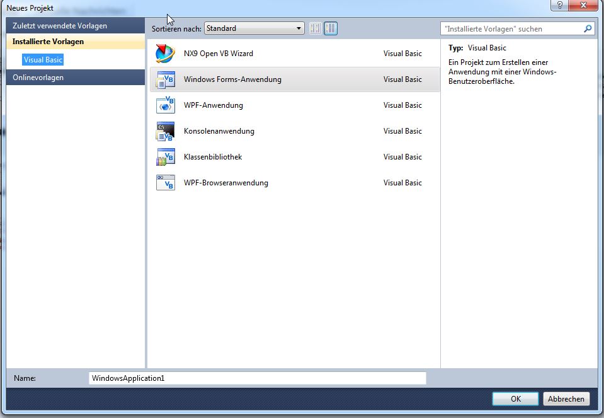Click Visual Basic label in NX9 Wizard row
Screen dimensions: 604x418
click(x=402, y=54)
